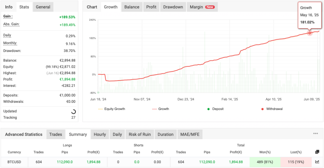
Task: Show the Profit chart tab
Action: click(x=151, y=7)
